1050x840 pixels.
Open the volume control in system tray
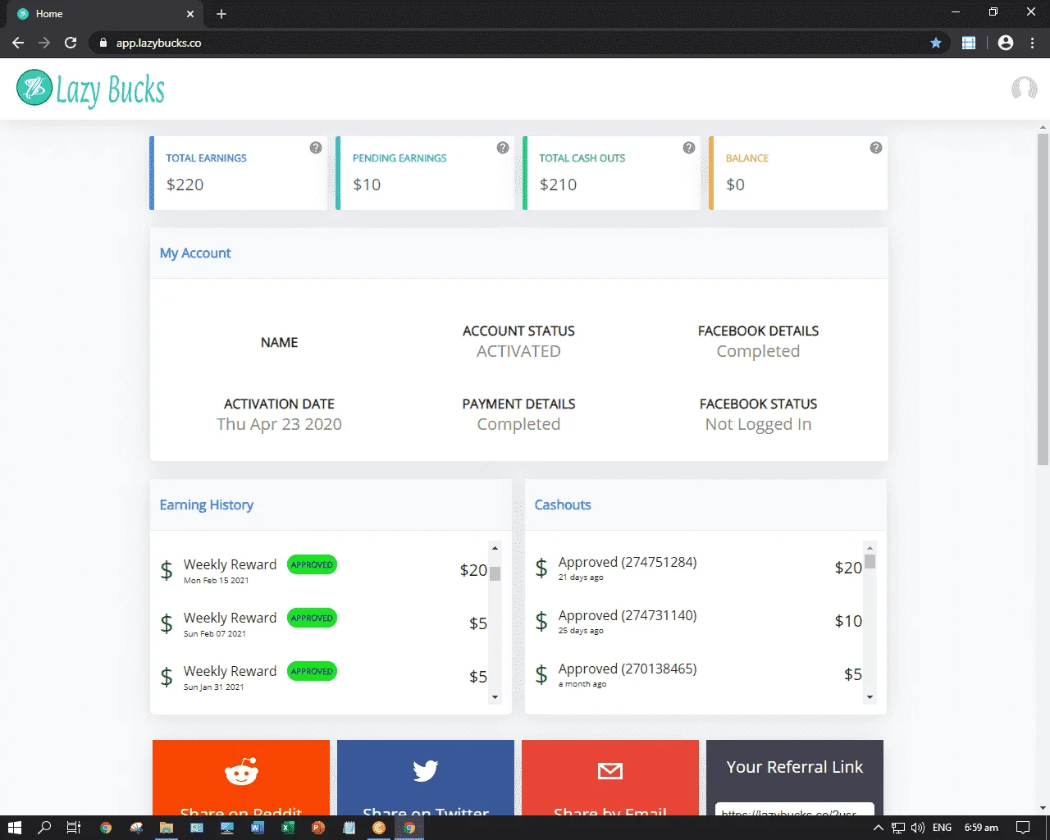click(918, 828)
